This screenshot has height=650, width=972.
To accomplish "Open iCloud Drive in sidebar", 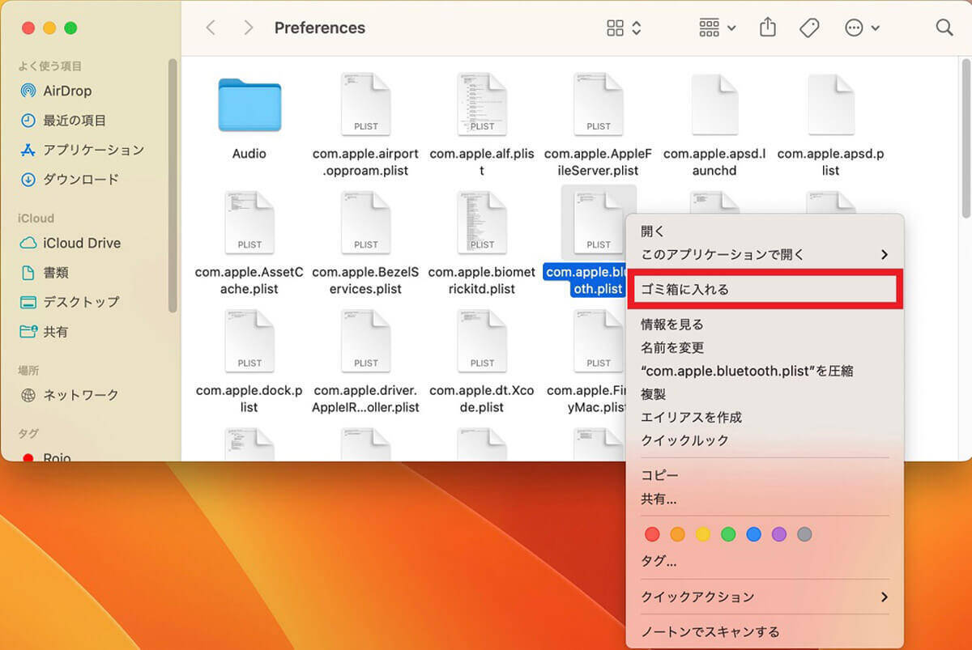I will (x=81, y=243).
